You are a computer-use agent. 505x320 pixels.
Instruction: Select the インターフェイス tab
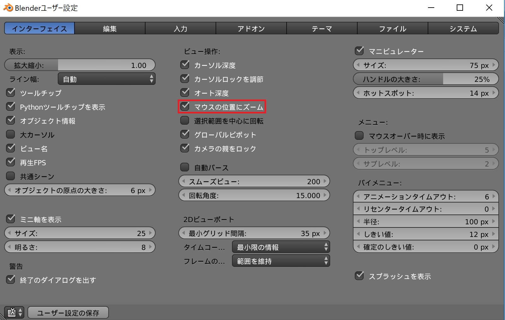[x=39, y=28]
